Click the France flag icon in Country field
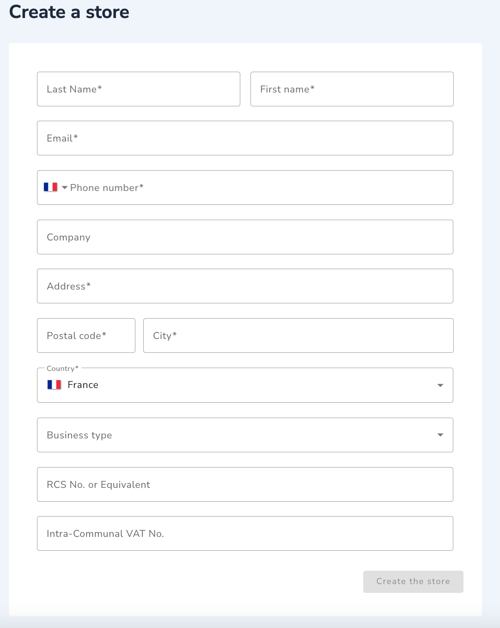 pyautogui.click(x=54, y=385)
